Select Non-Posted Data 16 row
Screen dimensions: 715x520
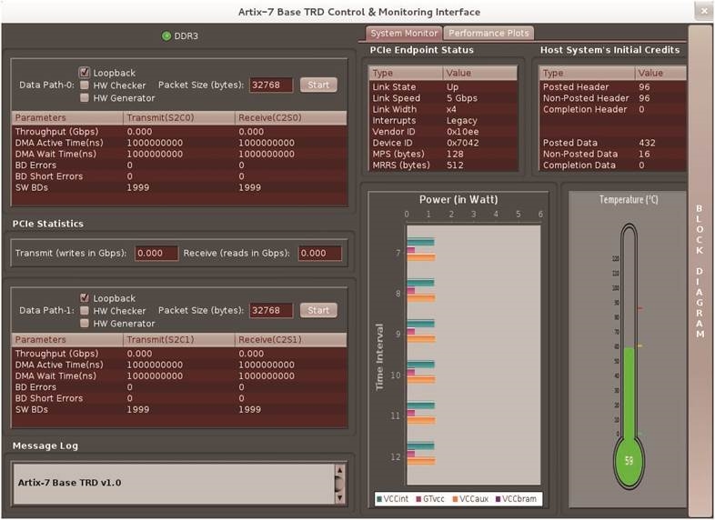613,154
